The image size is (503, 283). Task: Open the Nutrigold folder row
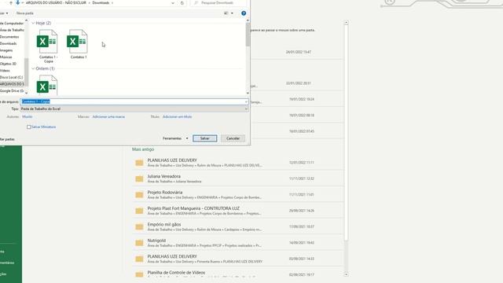point(237,243)
